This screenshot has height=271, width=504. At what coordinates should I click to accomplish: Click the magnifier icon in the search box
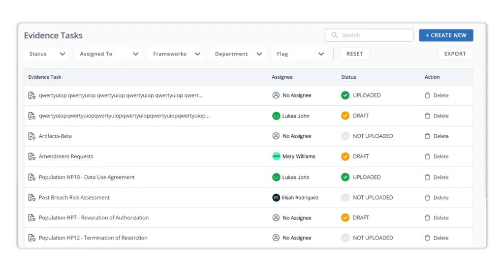335,35
